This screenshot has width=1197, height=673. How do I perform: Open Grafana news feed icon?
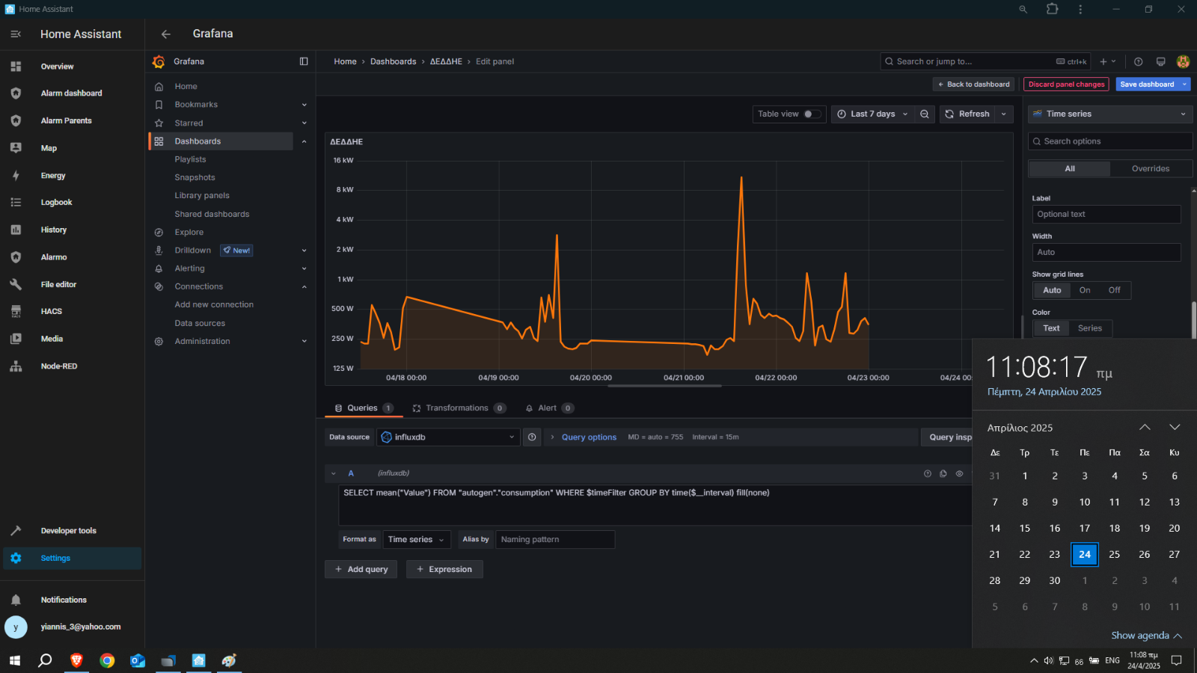point(1160,62)
